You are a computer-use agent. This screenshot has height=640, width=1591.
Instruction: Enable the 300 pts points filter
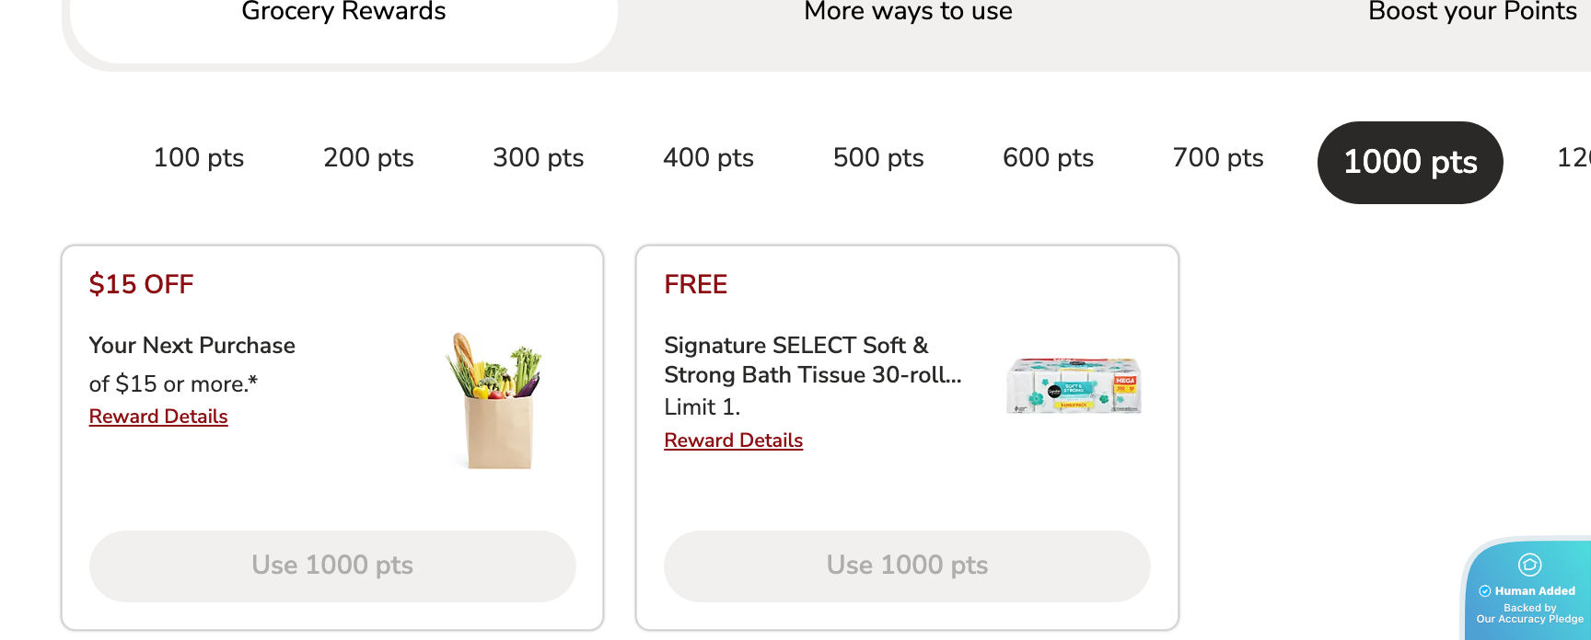pyautogui.click(x=538, y=158)
